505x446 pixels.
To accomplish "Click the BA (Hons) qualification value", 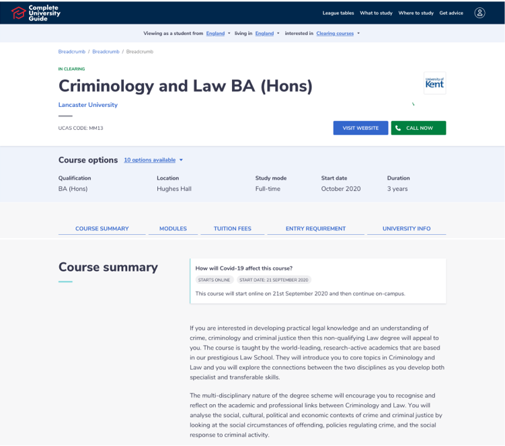I will click(73, 189).
